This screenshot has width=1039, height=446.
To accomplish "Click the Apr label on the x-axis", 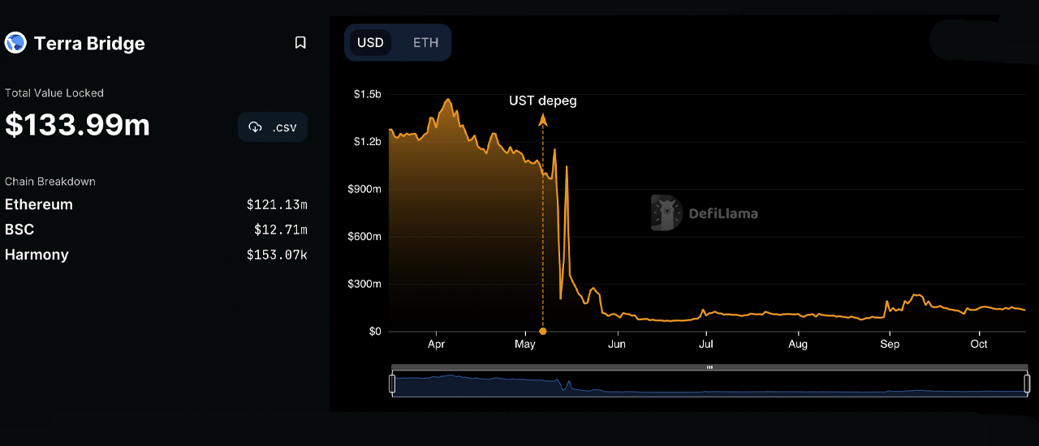I will coord(436,344).
